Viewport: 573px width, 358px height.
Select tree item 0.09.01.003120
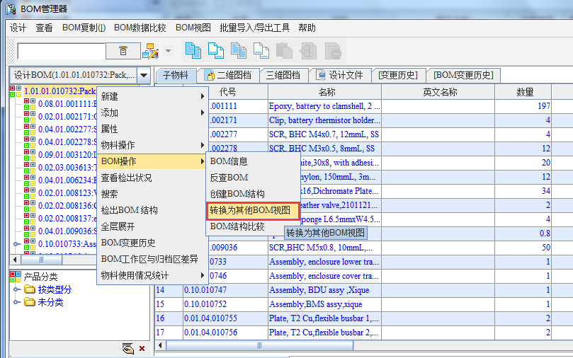[67, 155]
